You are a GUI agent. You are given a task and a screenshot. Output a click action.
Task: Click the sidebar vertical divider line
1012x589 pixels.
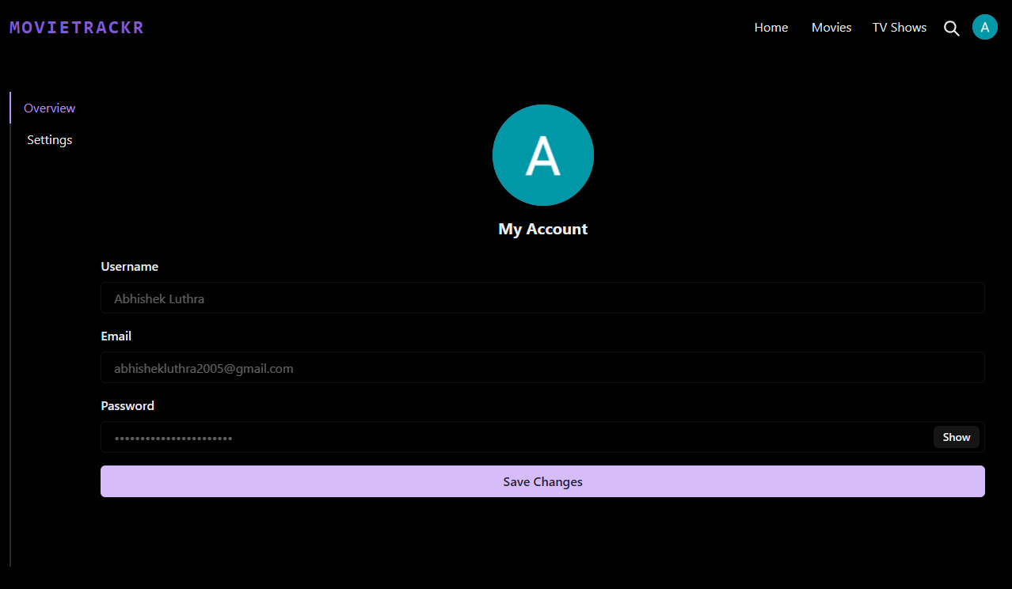coord(10,356)
